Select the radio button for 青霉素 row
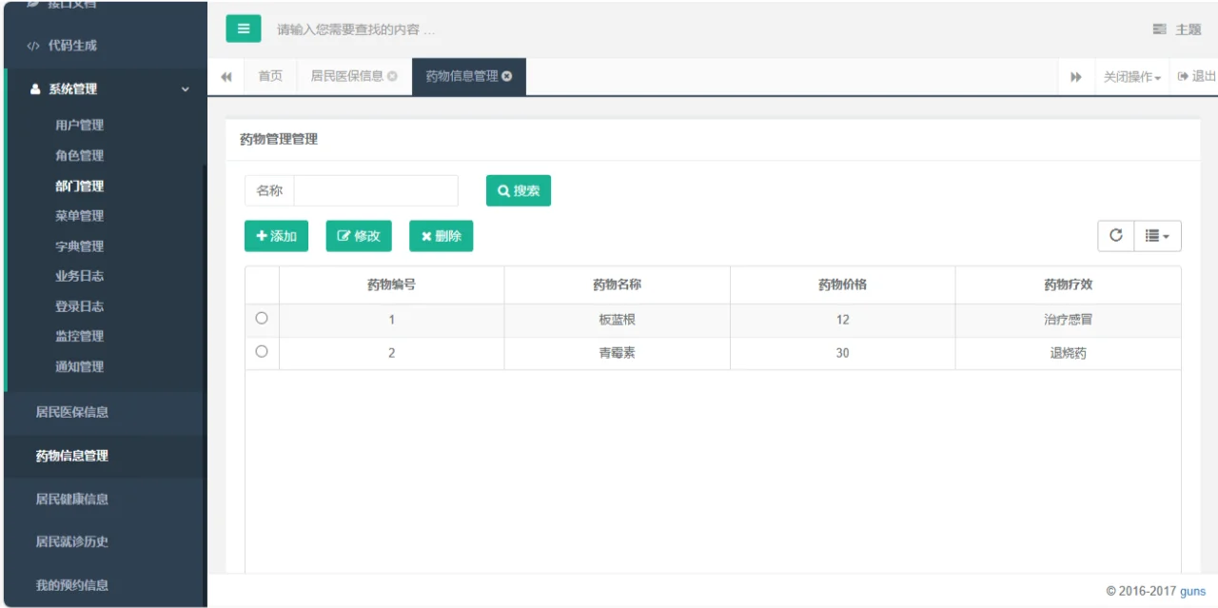This screenshot has height=608, width=1218. click(x=262, y=352)
